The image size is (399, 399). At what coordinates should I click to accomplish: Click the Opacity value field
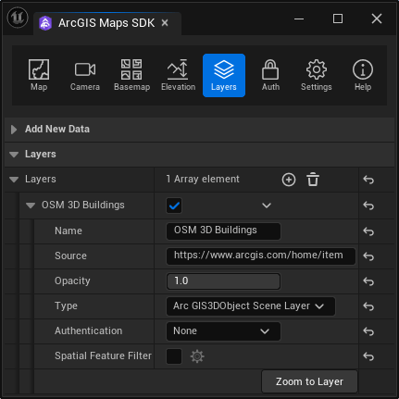click(223, 281)
